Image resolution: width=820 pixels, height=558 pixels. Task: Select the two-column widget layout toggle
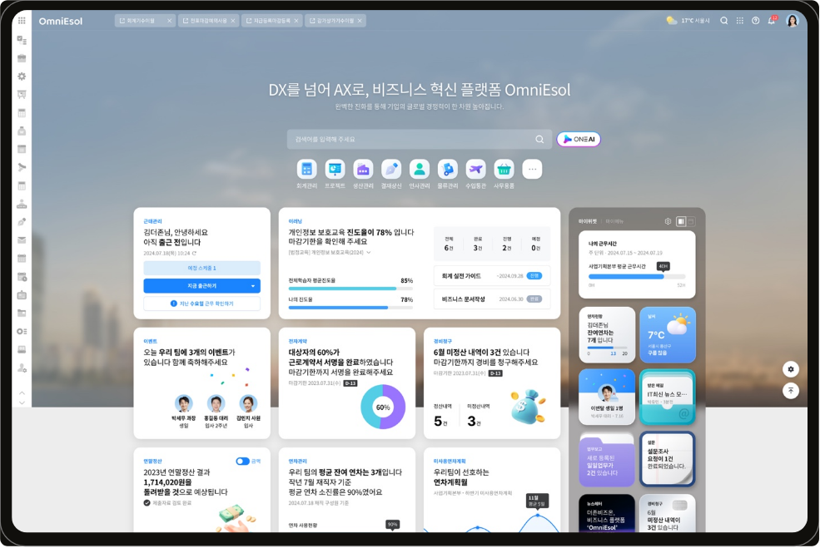coord(681,221)
